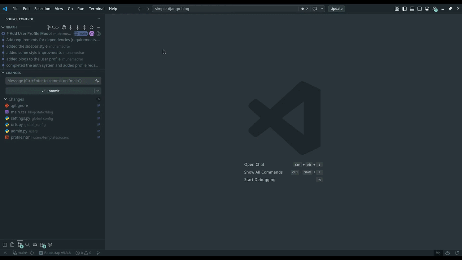Toggle the Panel visibility icon
Image resolution: width=462 pixels, height=260 pixels.
pos(412,9)
